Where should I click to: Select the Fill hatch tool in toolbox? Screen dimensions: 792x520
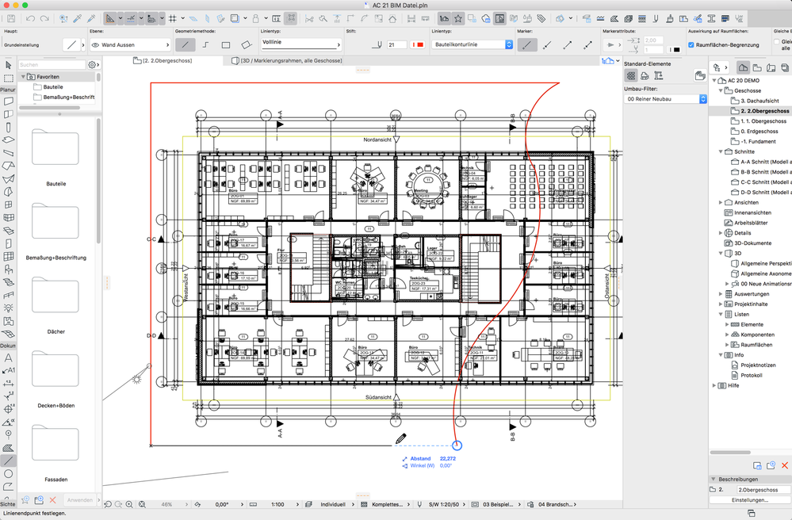[x=8, y=448]
